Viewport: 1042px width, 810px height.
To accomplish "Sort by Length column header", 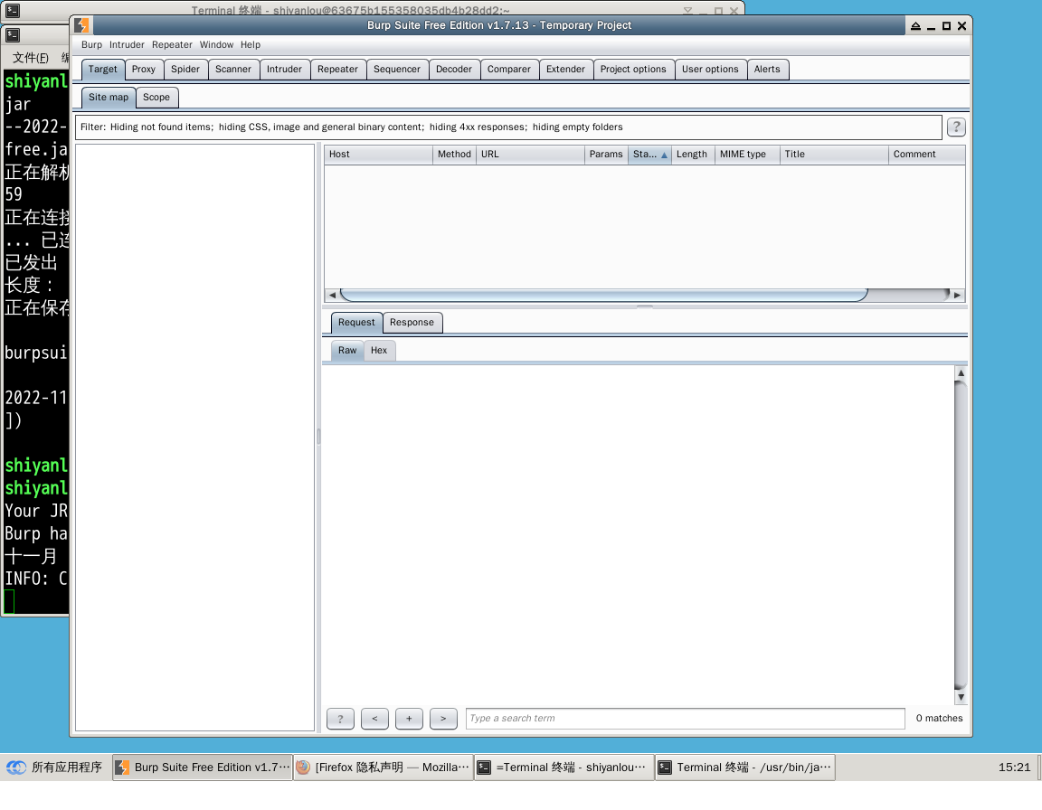I will (x=693, y=154).
